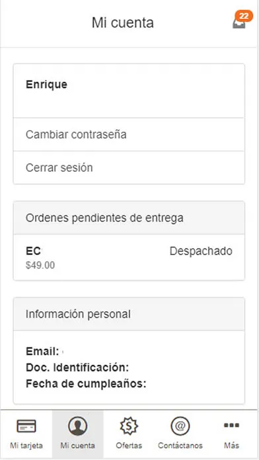Click the Enrique profile name row
This screenshot has width=259, height=460.
click(129, 91)
